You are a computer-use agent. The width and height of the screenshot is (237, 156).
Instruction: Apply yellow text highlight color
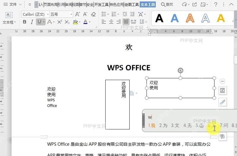point(75,22)
